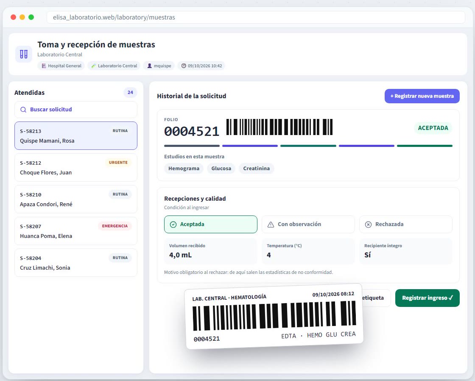The image size is (475, 381).
Task: Click the EMERGENCIA tag on S-58207
Action: pos(115,226)
